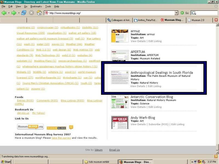Open the Comments (RSS) feed link
This screenshot has width=219, height=164.
pyautogui.click(x=47, y=101)
